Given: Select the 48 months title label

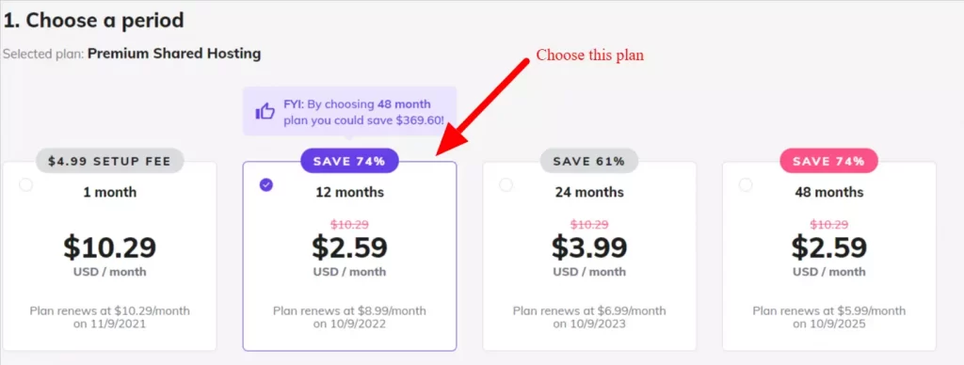Looking at the screenshot, I should 828,192.
